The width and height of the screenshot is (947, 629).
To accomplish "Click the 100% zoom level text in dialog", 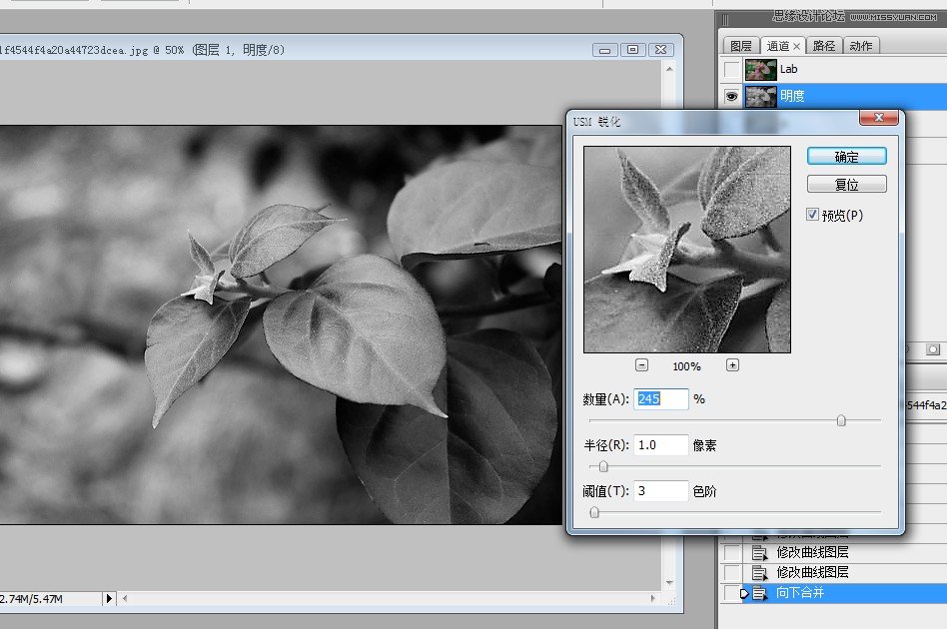I will click(x=686, y=366).
